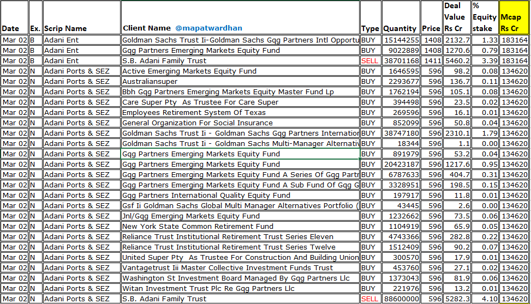Select the Goldman Sachs Ggg Partners Intl Opportu cell
This screenshot has height=304, width=531.
(240, 40)
